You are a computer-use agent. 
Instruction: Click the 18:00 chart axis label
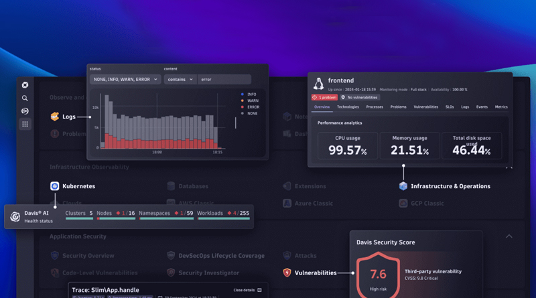click(157, 152)
